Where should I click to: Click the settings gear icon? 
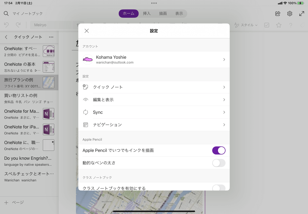[290, 14]
